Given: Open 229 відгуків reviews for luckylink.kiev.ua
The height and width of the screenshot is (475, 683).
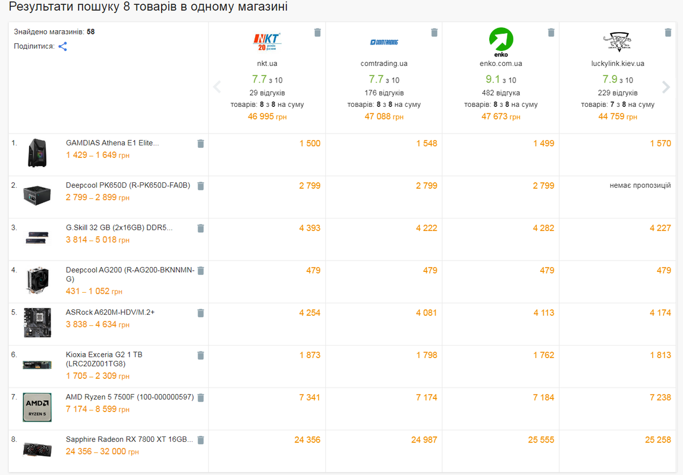Looking at the screenshot, I should pos(618,93).
